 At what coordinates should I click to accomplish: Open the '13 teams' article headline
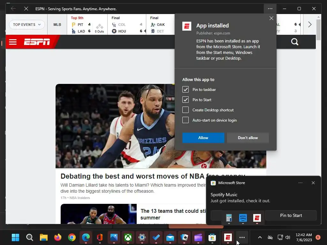(173, 214)
